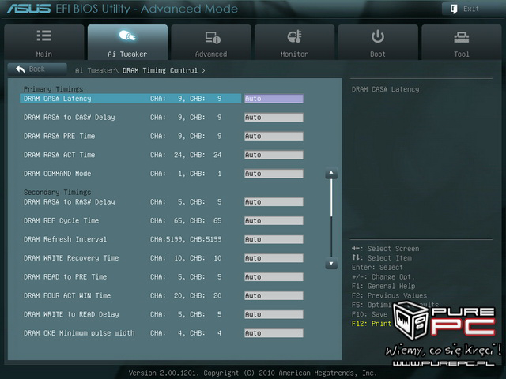Click the scroll down arrow button
506x379 pixels.
331,263
